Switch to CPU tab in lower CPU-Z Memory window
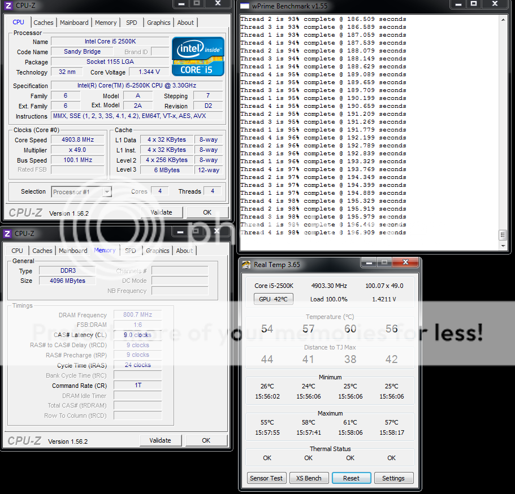515x494 pixels. pos(17,251)
